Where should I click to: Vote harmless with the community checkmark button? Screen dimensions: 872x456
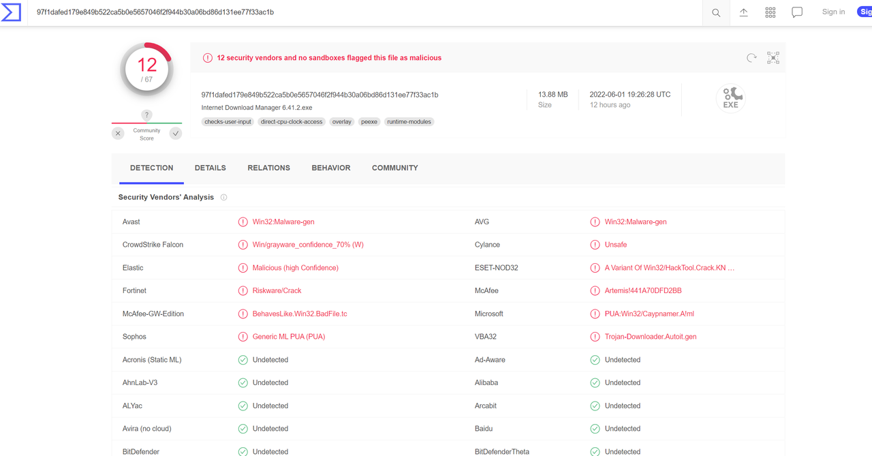pyautogui.click(x=176, y=134)
